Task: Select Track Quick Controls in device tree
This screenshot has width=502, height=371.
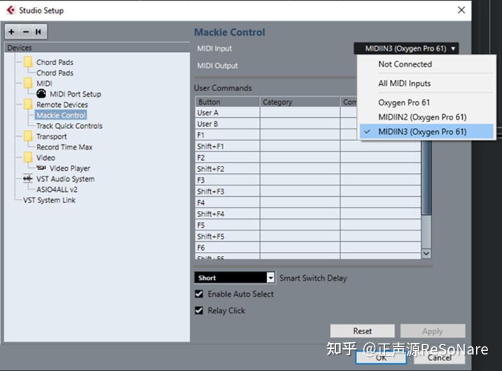Action: coord(70,126)
